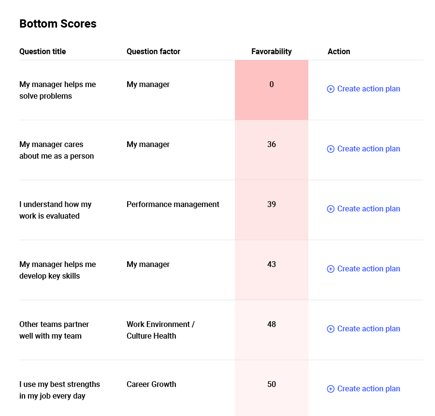Image resolution: width=435 pixels, height=416 pixels.
Task: Select the question "I understand how my work is evaluated"
Action: pyautogui.click(x=55, y=210)
